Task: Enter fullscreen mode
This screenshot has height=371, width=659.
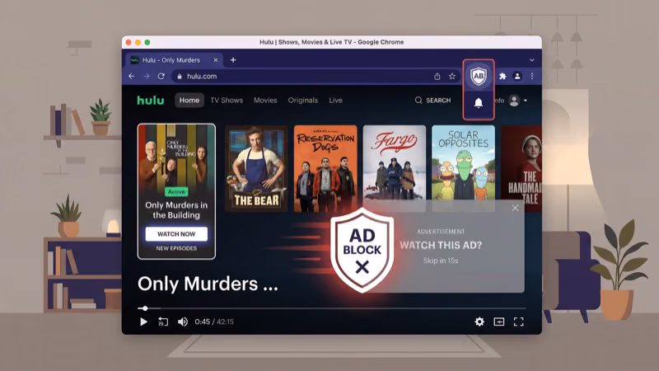Action: point(519,322)
